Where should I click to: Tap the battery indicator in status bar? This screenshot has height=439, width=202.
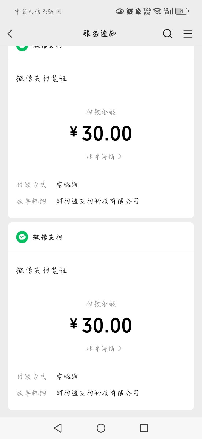pyautogui.click(x=182, y=11)
